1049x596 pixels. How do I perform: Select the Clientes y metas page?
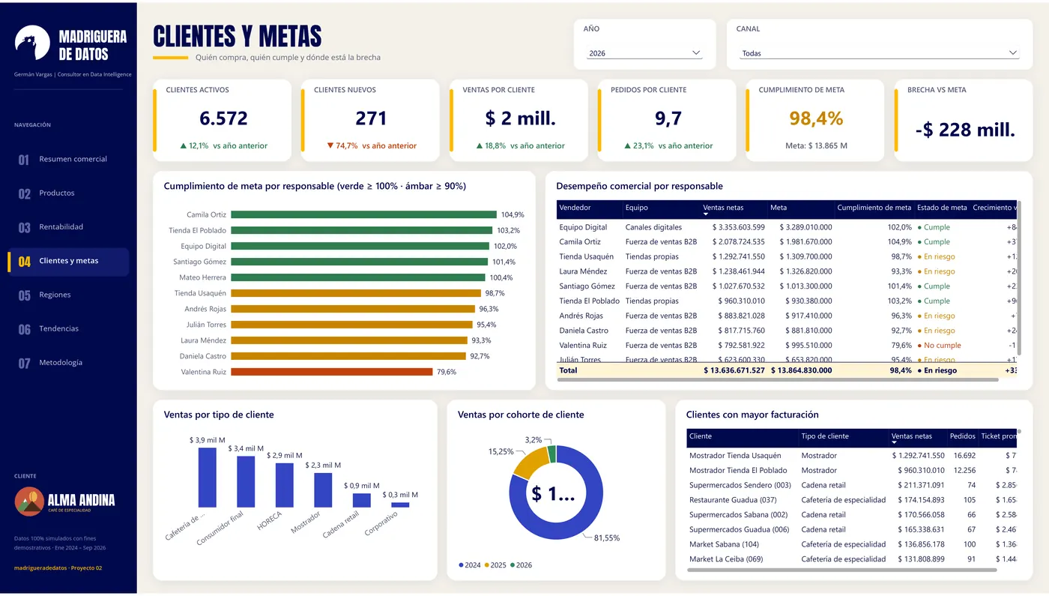tap(68, 261)
